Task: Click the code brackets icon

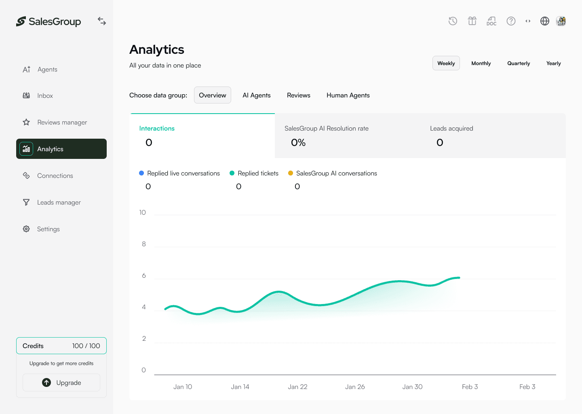Action: tap(528, 21)
